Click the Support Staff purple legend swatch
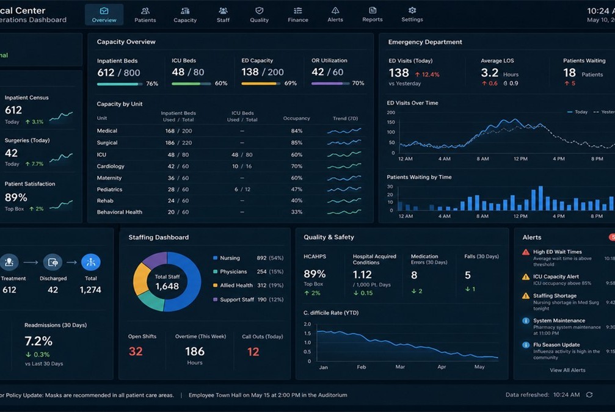Image resolution: width=615 pixels, height=412 pixels. [x=215, y=300]
